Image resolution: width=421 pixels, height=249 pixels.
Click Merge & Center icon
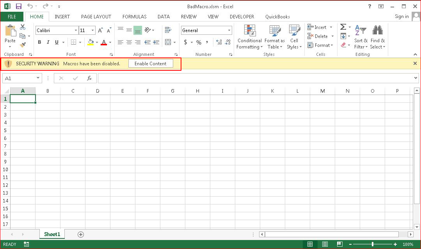click(x=168, y=42)
